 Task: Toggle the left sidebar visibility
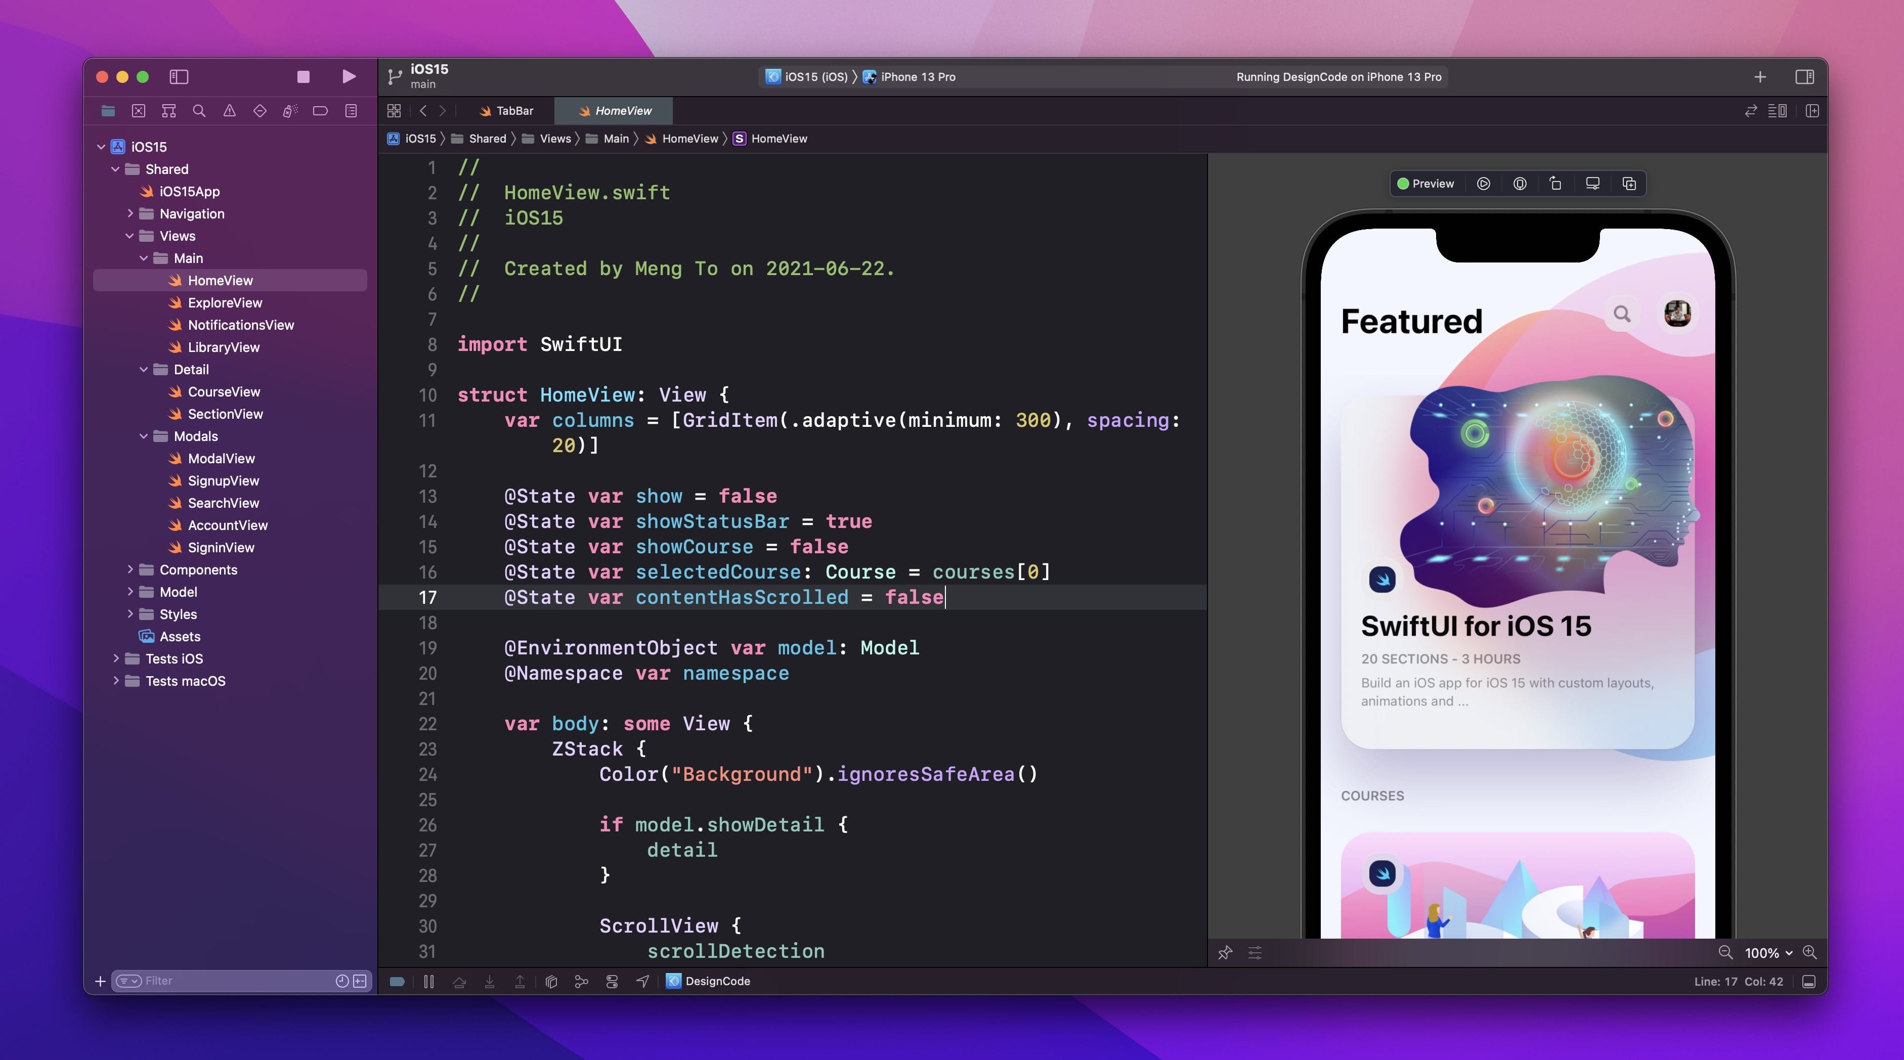pos(179,77)
